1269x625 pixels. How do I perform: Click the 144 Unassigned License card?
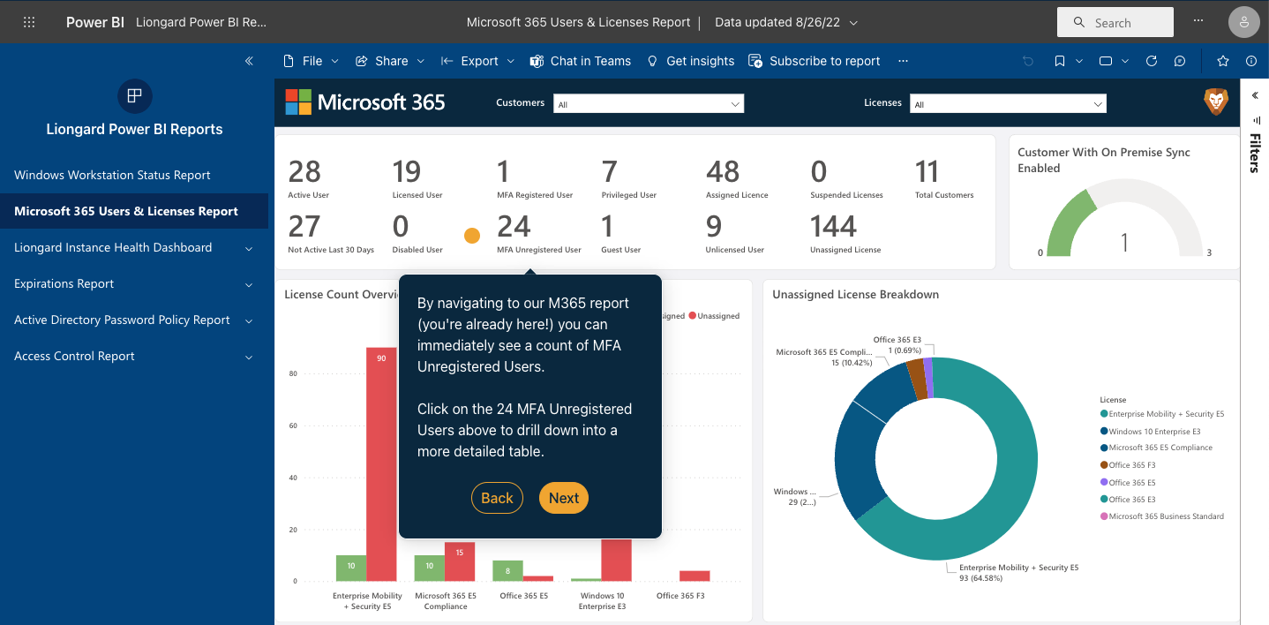[845, 232]
